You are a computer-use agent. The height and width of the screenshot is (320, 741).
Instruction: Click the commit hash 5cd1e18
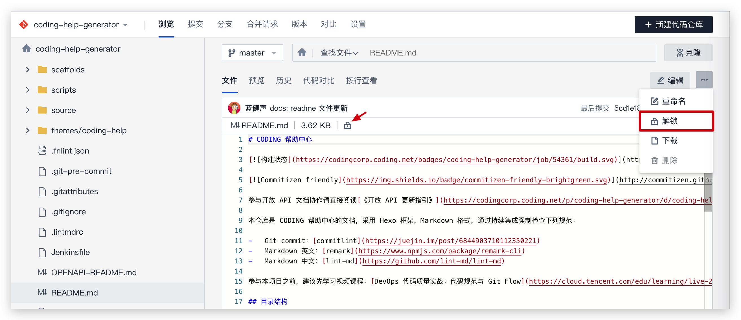(x=626, y=108)
